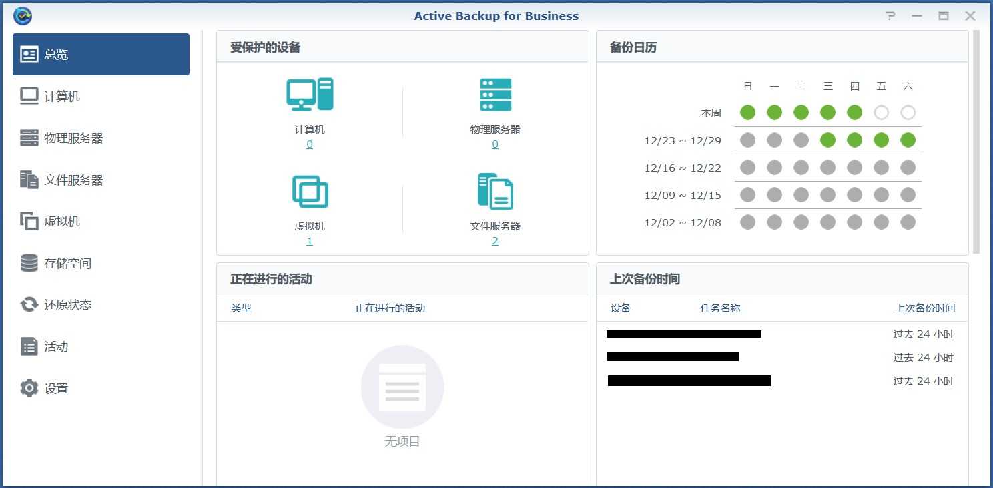Click the 存储空间 database icon
The height and width of the screenshot is (488, 993).
pyautogui.click(x=29, y=263)
